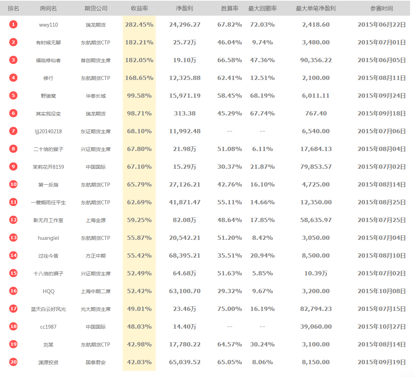
Task: Click the red rank 3 badge
Action: tap(13, 60)
